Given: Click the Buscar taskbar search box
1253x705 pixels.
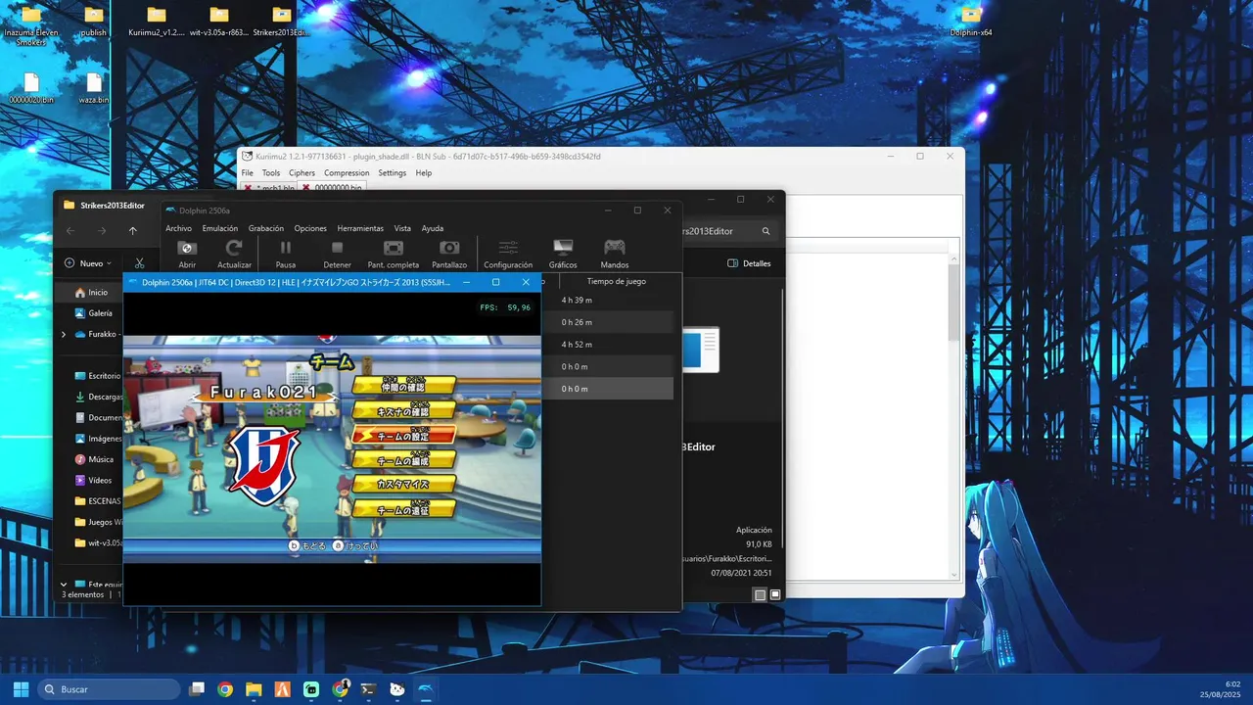Looking at the screenshot, I should tap(109, 689).
